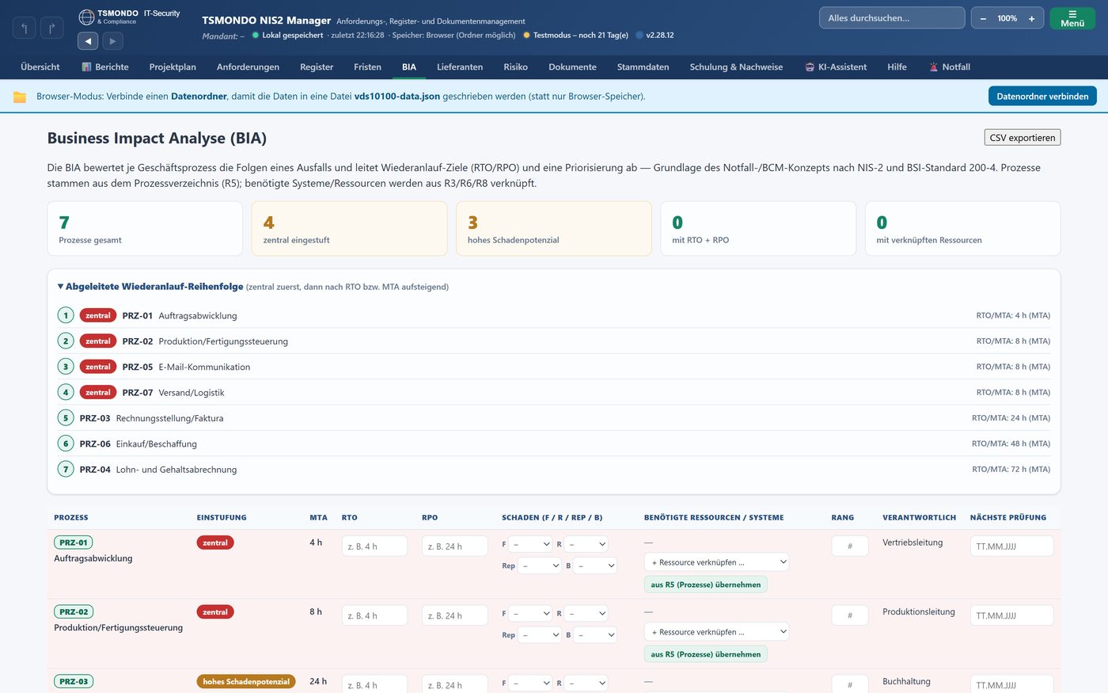Click the 100% zoom level readout
Viewport: 1108px width, 693px height.
(x=1007, y=18)
